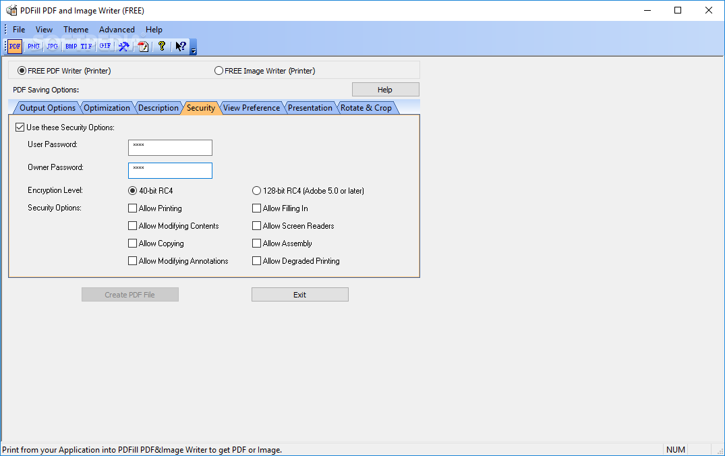Switch to View Preference tab
This screenshot has width=725, height=456.
coord(252,108)
